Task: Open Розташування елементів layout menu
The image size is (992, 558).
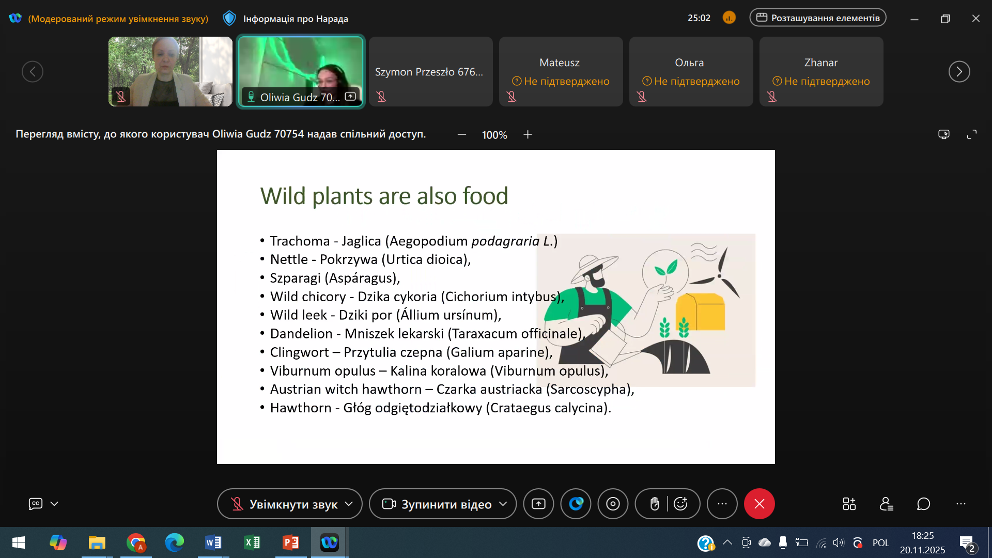Action: pos(818,18)
